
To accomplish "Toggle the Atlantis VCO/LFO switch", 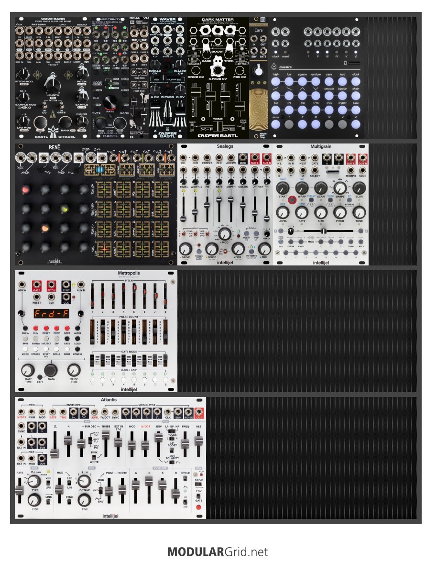I will coord(48,483).
